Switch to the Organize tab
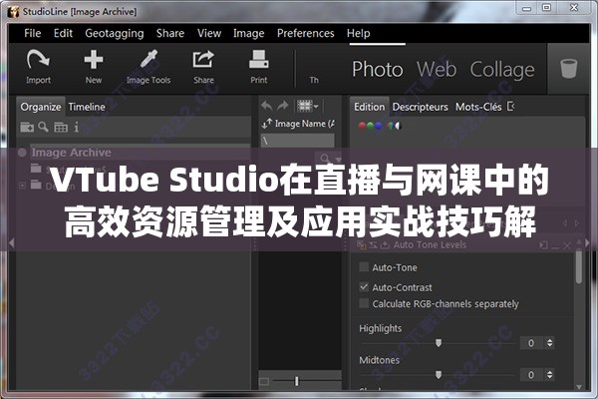Image resolution: width=598 pixels, height=399 pixels. click(x=41, y=107)
